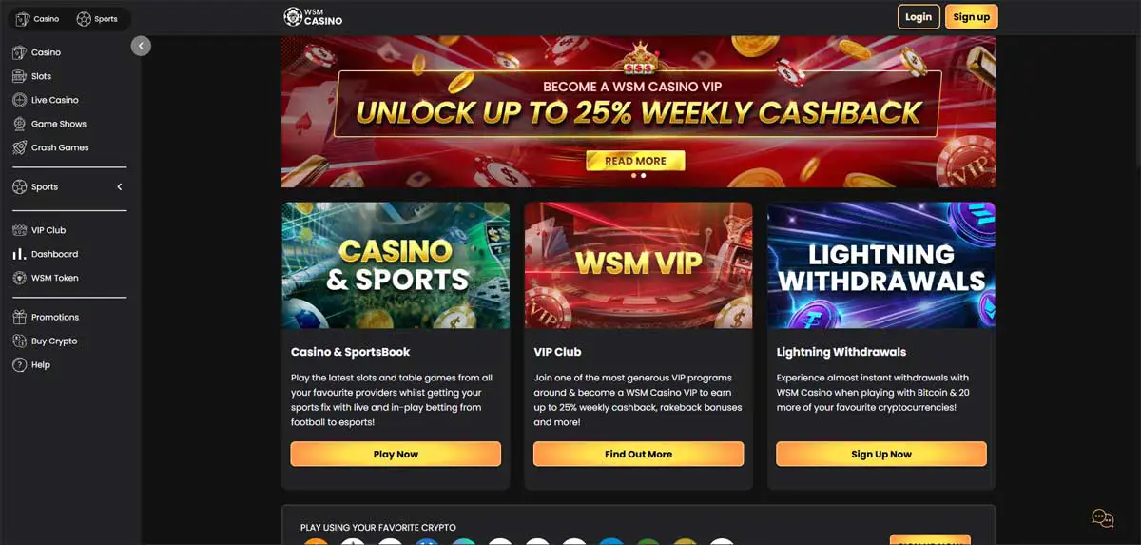Switch to the Sports top tab
The width and height of the screenshot is (1141, 545).
tap(97, 18)
